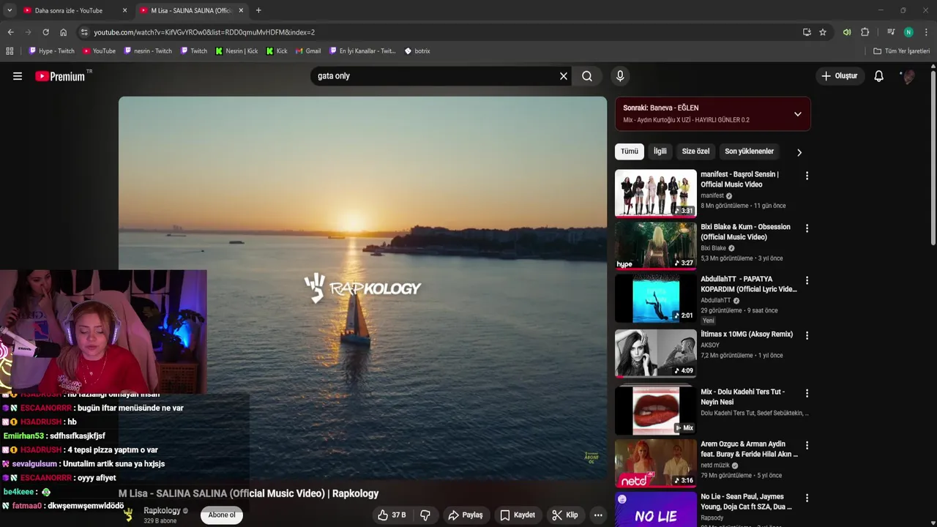937x527 pixels.
Task: Click the video player to pause playback
Action: tap(362, 288)
